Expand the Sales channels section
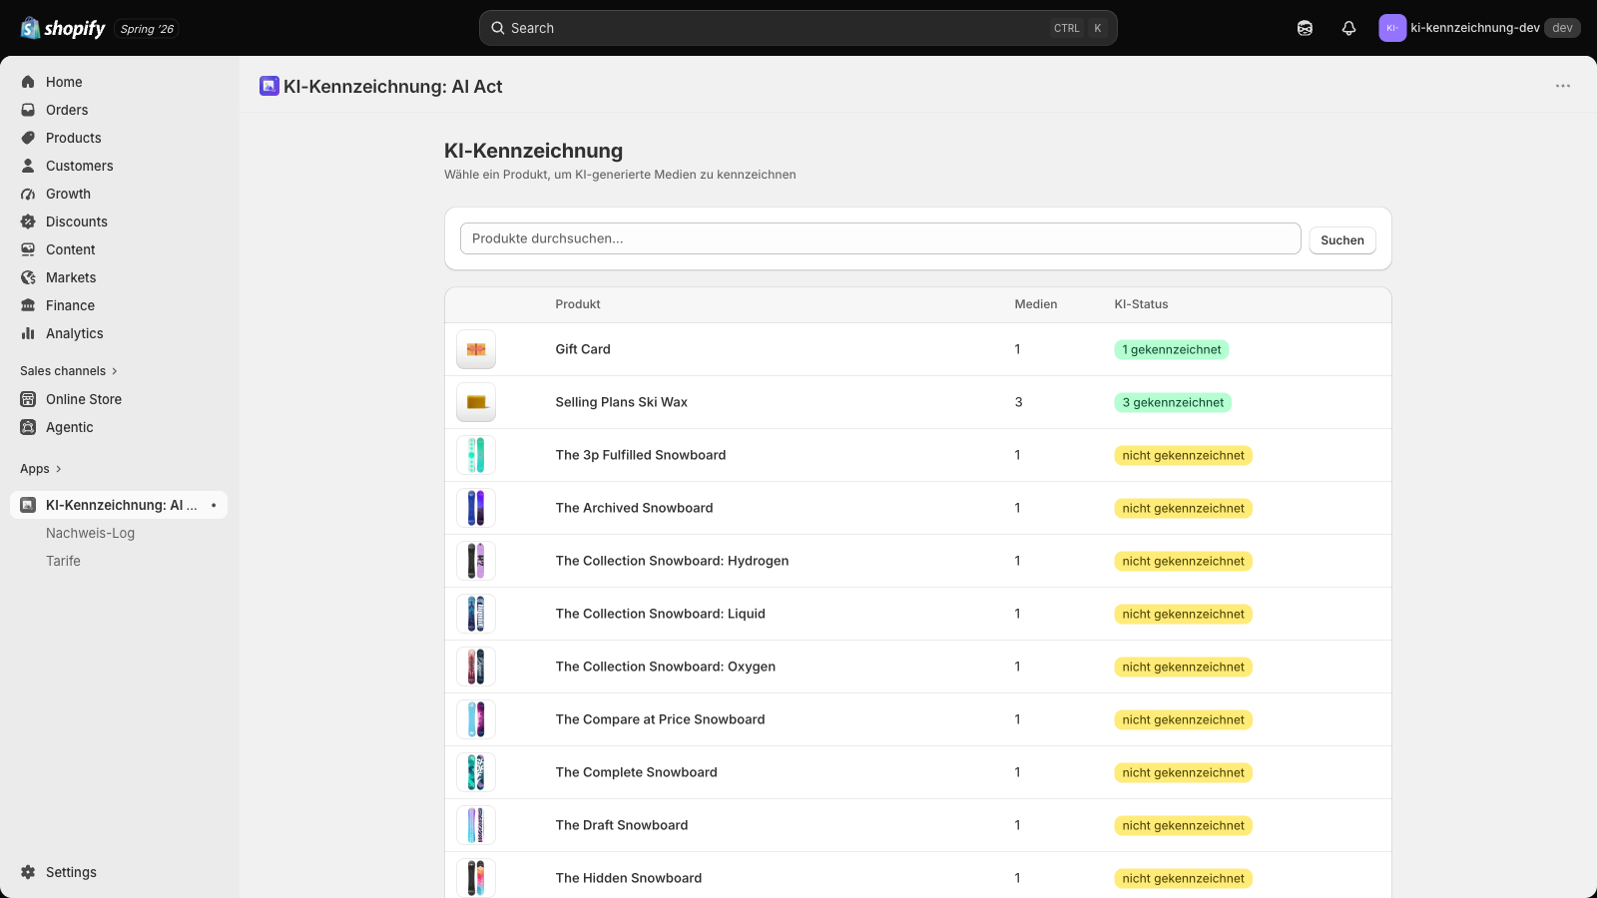The height and width of the screenshot is (898, 1597). coord(69,371)
